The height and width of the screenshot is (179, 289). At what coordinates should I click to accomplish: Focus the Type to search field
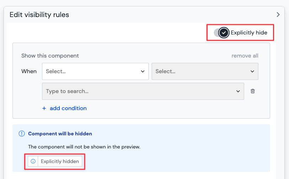pyautogui.click(x=139, y=91)
